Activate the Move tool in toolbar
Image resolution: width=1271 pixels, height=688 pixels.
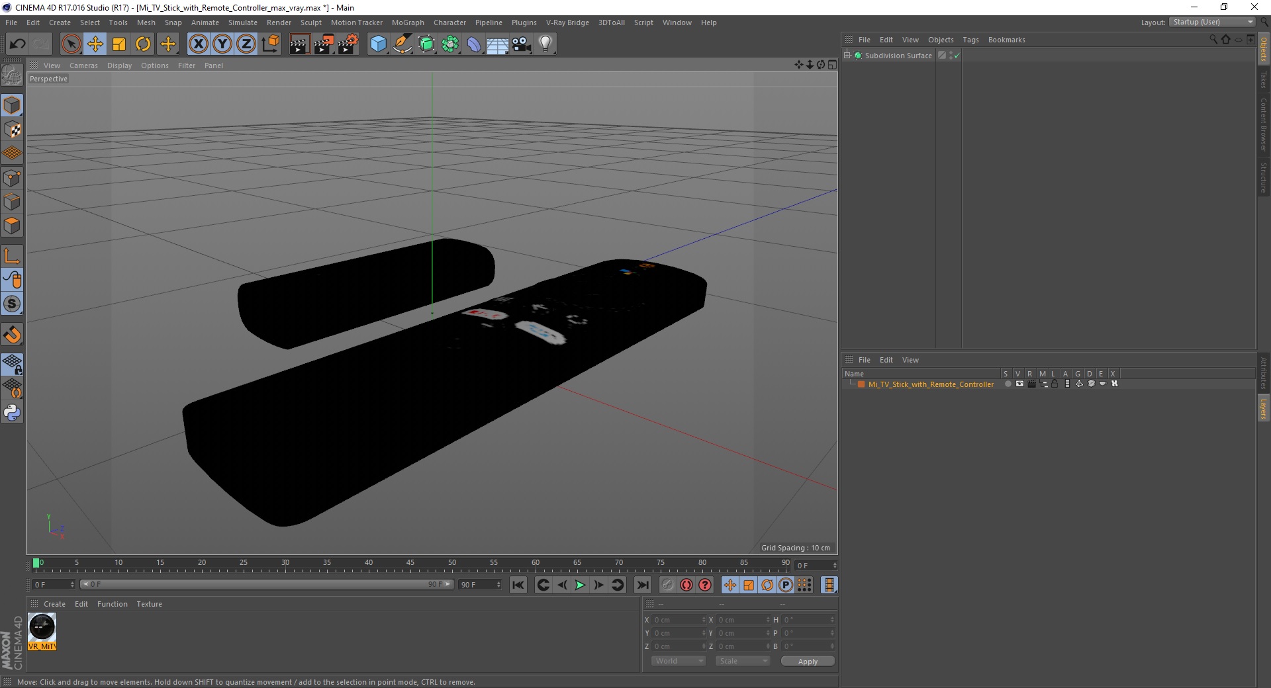click(95, 44)
